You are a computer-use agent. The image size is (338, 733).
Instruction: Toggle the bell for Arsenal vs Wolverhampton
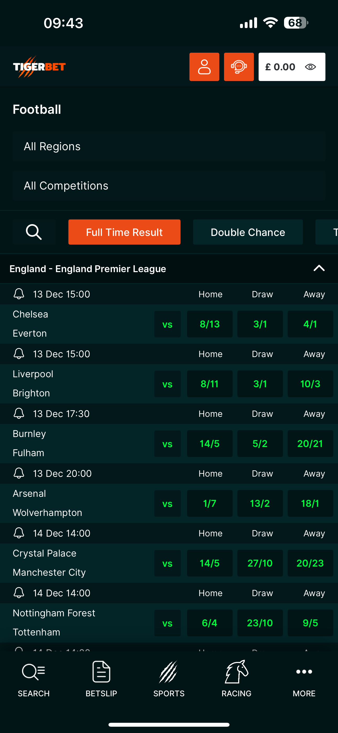click(19, 473)
